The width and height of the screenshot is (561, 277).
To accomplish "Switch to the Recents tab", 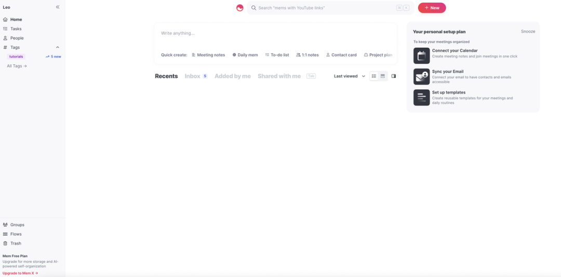I will pyautogui.click(x=166, y=76).
